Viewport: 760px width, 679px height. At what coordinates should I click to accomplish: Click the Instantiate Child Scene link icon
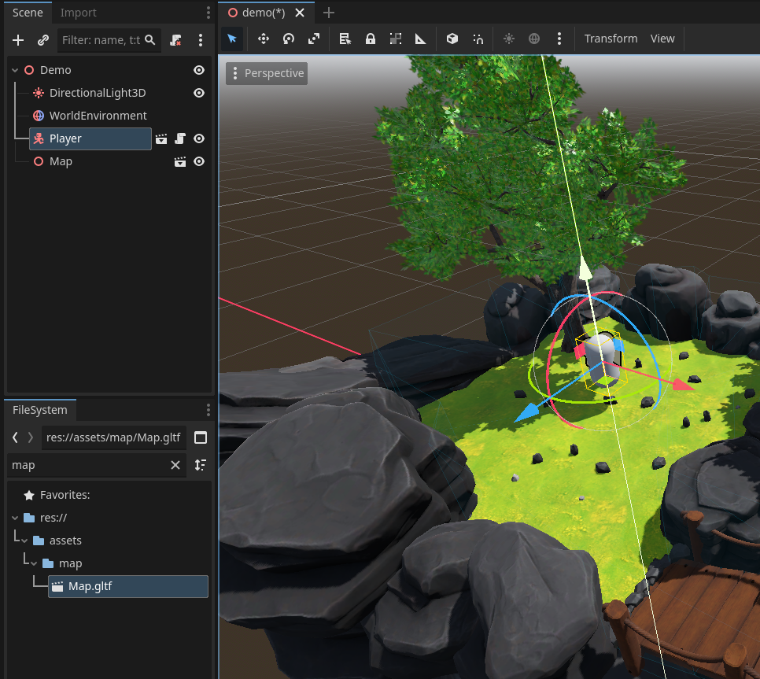pos(43,39)
